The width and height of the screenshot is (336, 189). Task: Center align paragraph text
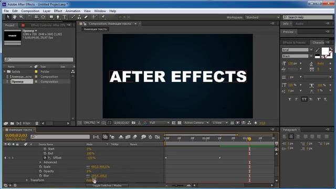pos(291,136)
